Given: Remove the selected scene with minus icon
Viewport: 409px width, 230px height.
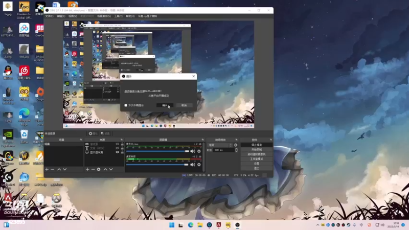Looking at the screenshot, I should coord(53,170).
